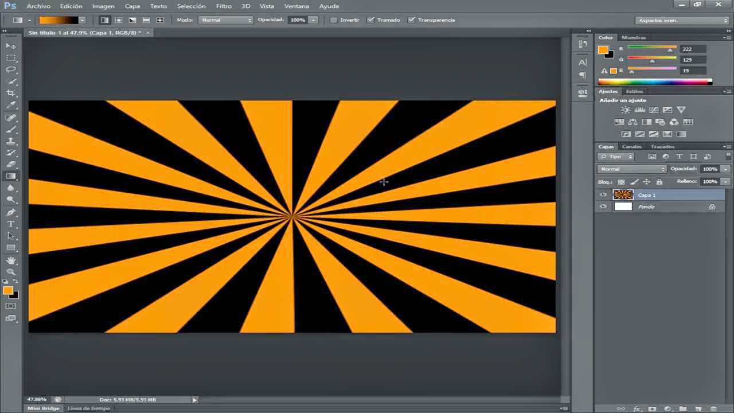Open the Imagen menu
Screen dimensions: 734x413
click(103, 6)
